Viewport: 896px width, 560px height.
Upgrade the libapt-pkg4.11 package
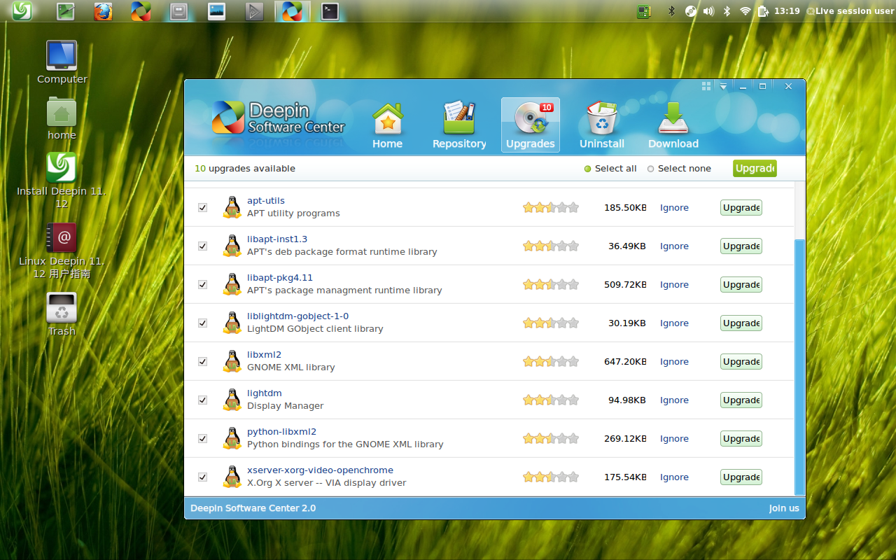pos(741,284)
